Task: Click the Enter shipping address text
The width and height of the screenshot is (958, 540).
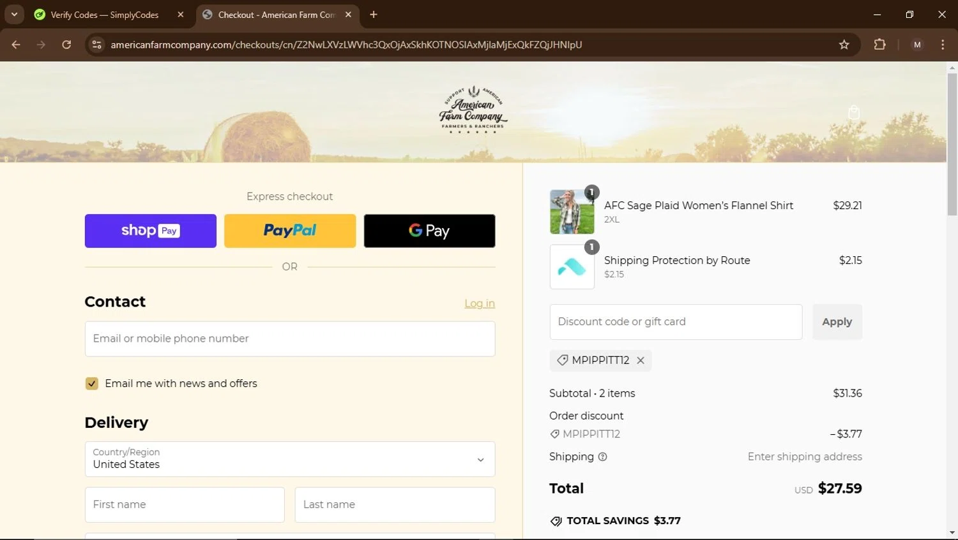Action: pyautogui.click(x=805, y=456)
